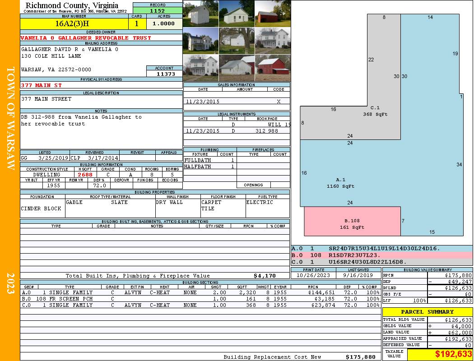Click building section row C.0 SINGLE FAMILY
474x361 pixels.
(x=200, y=305)
